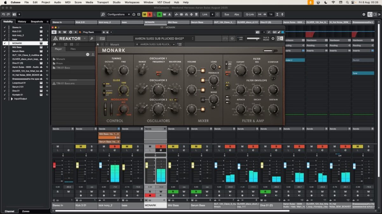Click the Stereo In red fader handle
The width and height of the screenshot is (382, 214).
[x=54, y=165]
